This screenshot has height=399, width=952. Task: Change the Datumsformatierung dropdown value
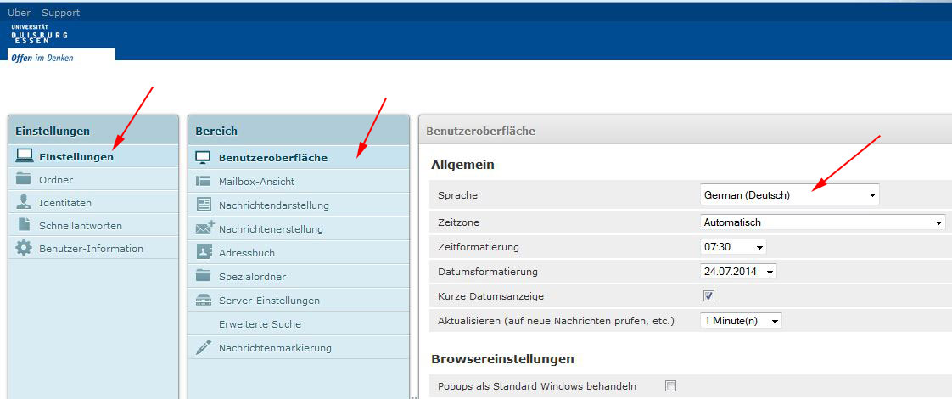[x=738, y=272]
